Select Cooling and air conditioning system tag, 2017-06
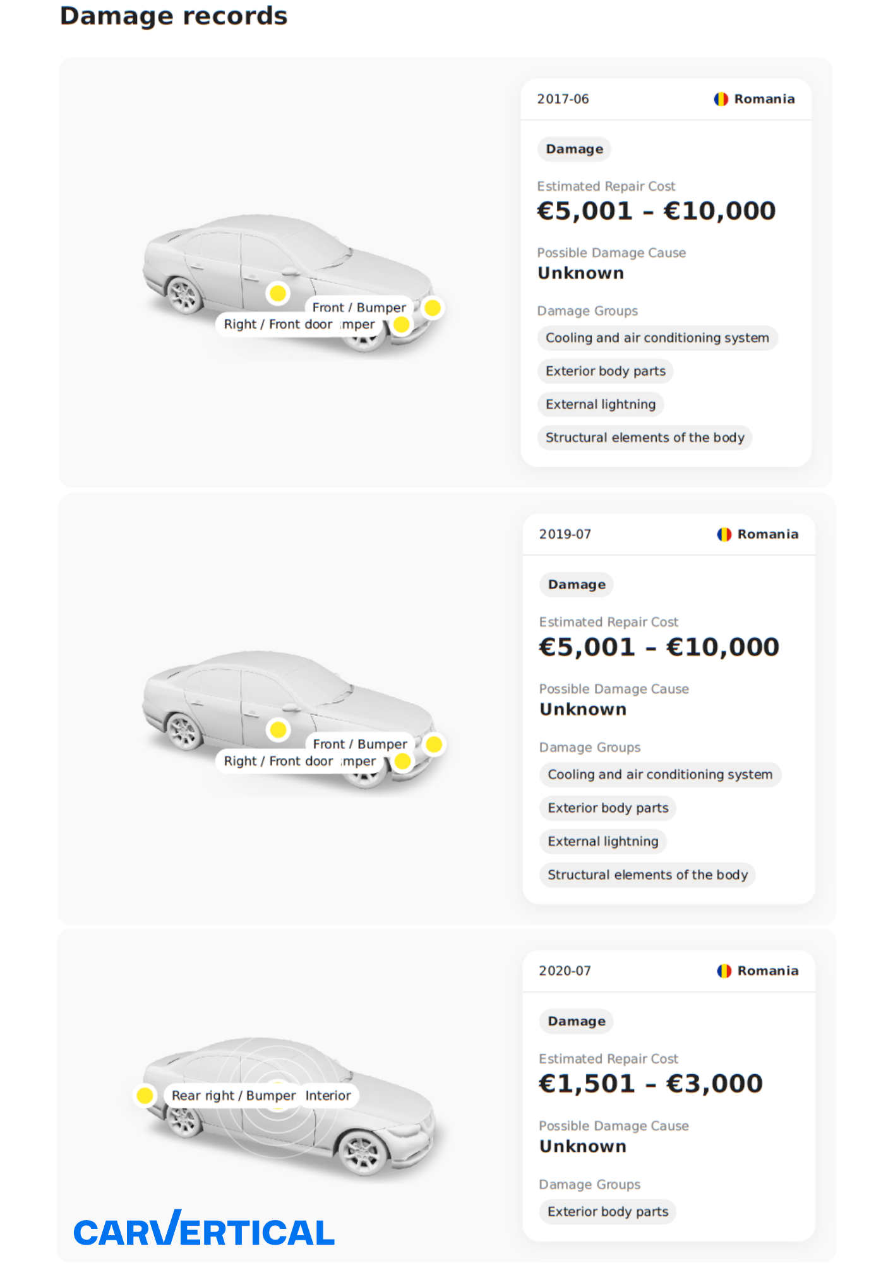Screen dimensions: 893x1263 click(657, 338)
